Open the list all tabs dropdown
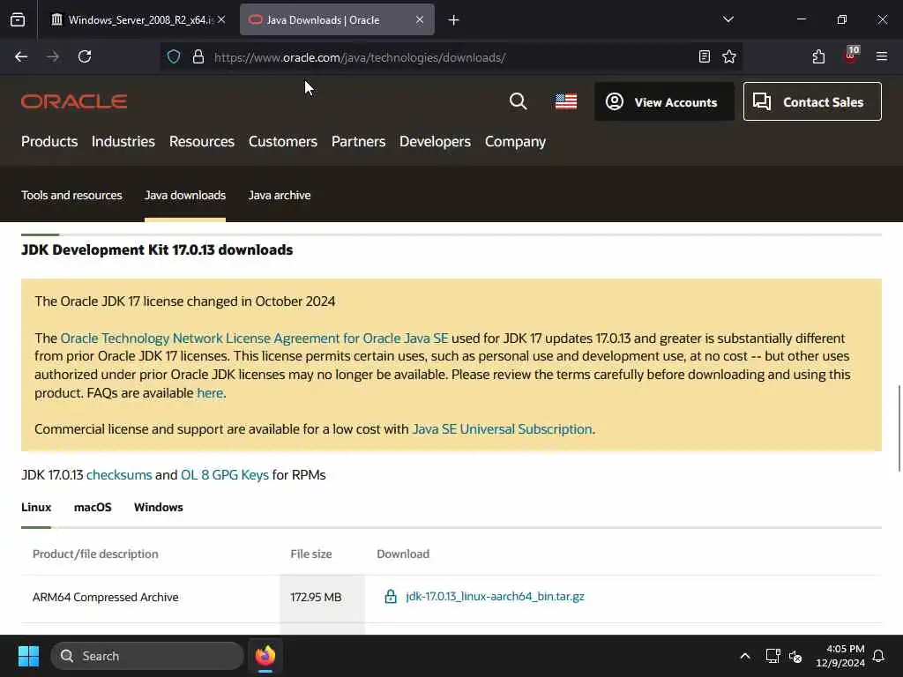Screen dimensions: 903x677 point(728,19)
